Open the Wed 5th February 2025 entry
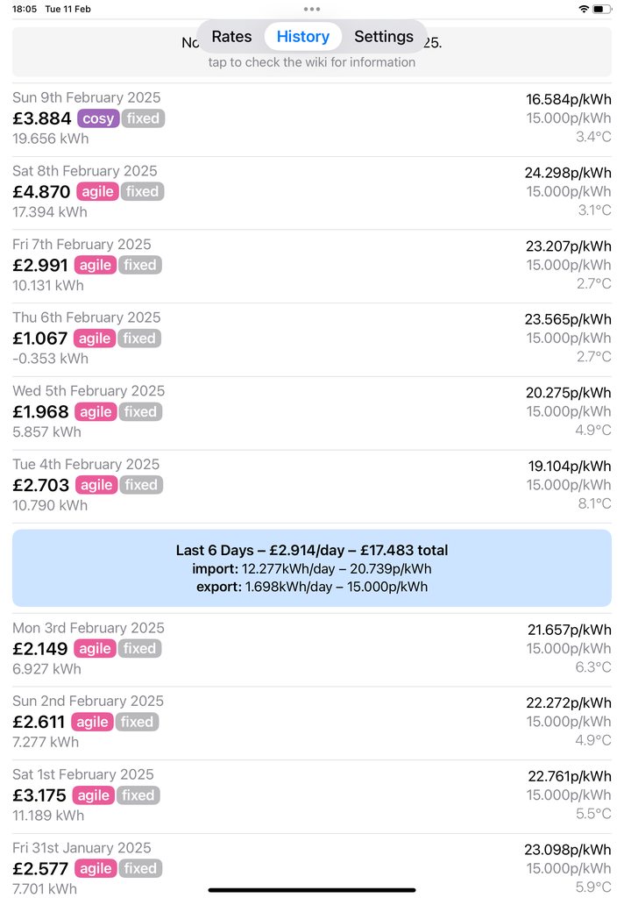 tap(312, 411)
